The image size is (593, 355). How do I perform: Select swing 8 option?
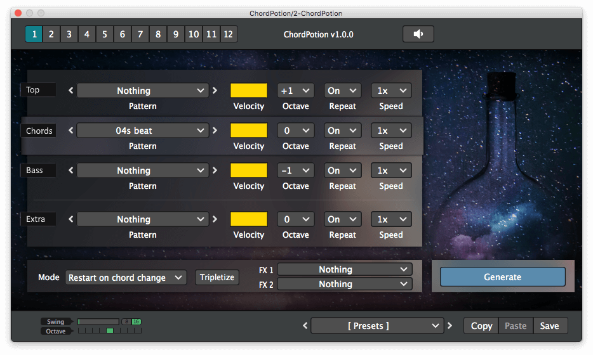click(x=126, y=322)
